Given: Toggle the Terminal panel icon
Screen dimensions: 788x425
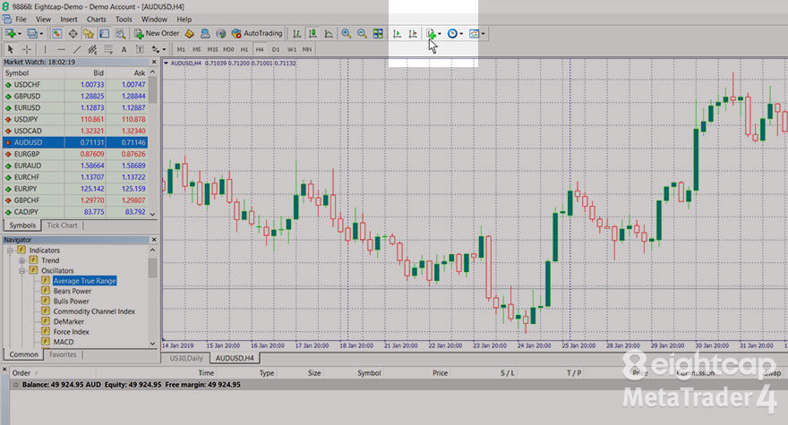Looking at the screenshot, I should 104,34.
